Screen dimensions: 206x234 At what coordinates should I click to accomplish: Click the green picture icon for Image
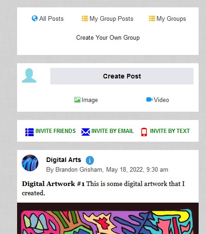77,100
